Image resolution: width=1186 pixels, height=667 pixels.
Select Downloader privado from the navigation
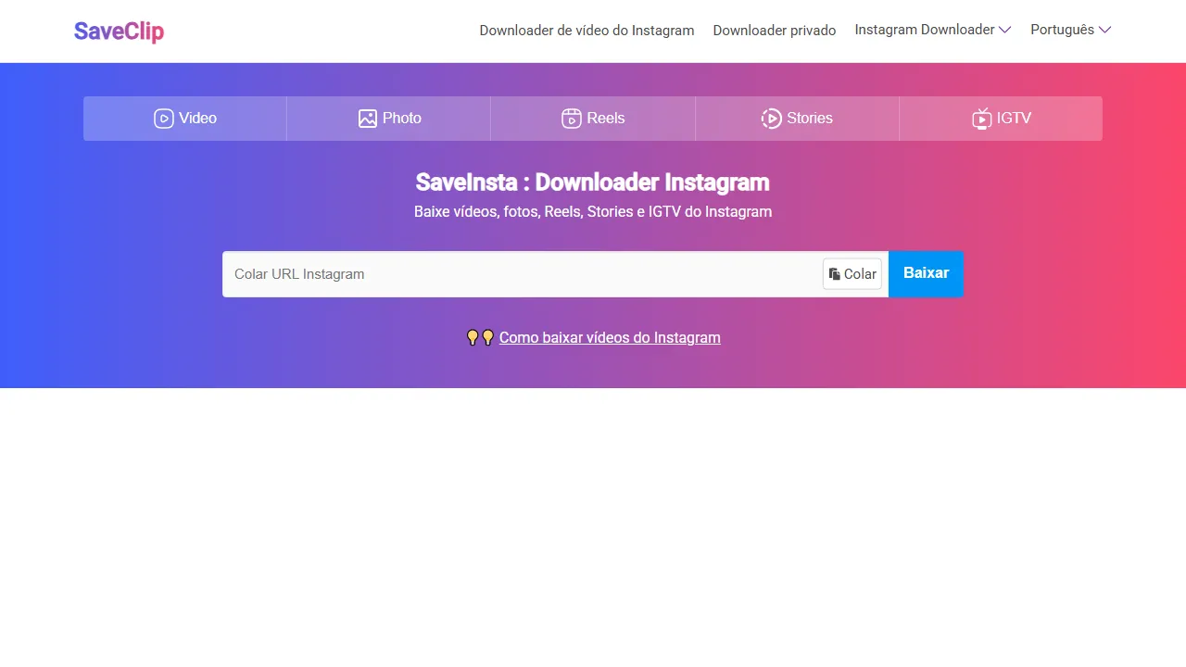775,30
